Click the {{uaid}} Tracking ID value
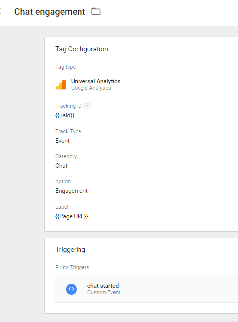 pos(65,115)
